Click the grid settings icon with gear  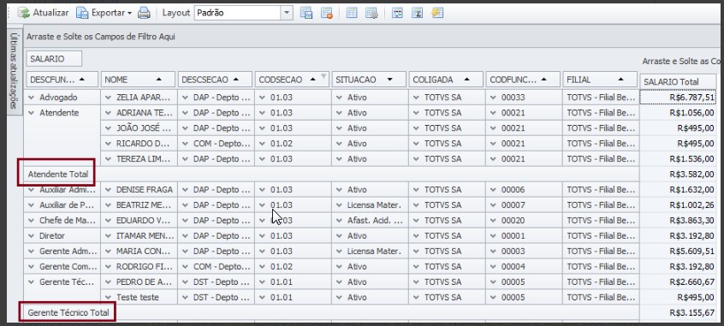click(371, 13)
